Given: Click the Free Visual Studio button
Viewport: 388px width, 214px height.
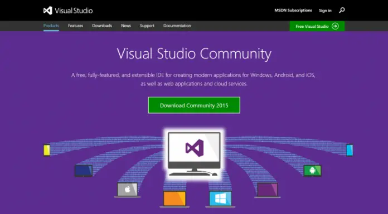Looking at the screenshot, I should (x=317, y=26).
